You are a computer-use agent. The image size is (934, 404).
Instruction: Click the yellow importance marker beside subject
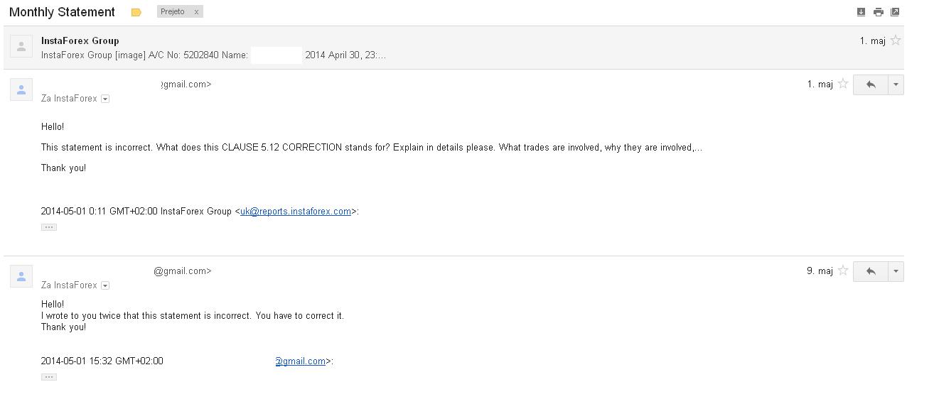(136, 13)
